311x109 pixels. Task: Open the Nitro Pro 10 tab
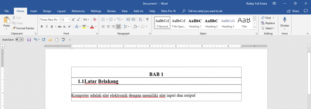[x=169, y=11]
